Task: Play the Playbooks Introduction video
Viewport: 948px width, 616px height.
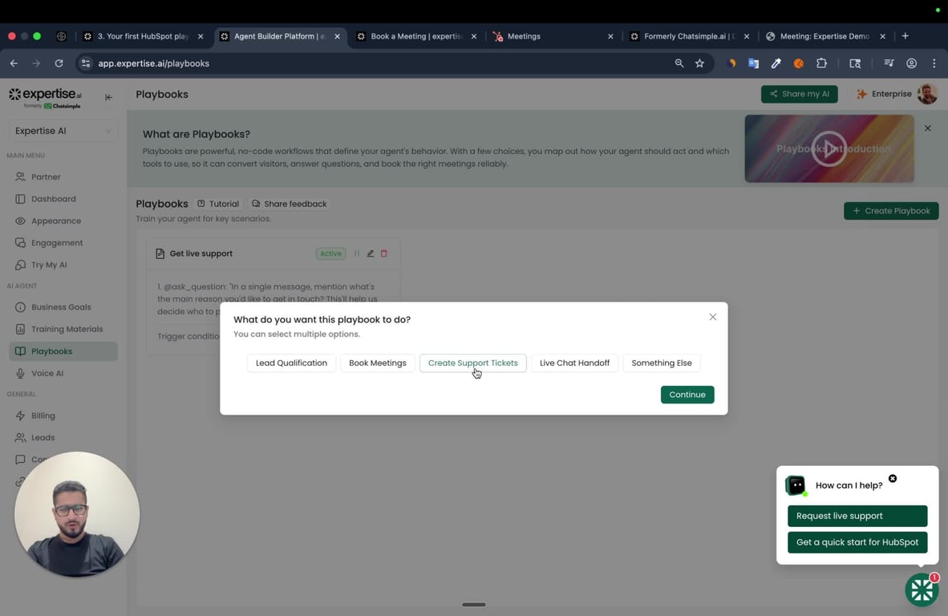Action: pos(828,148)
